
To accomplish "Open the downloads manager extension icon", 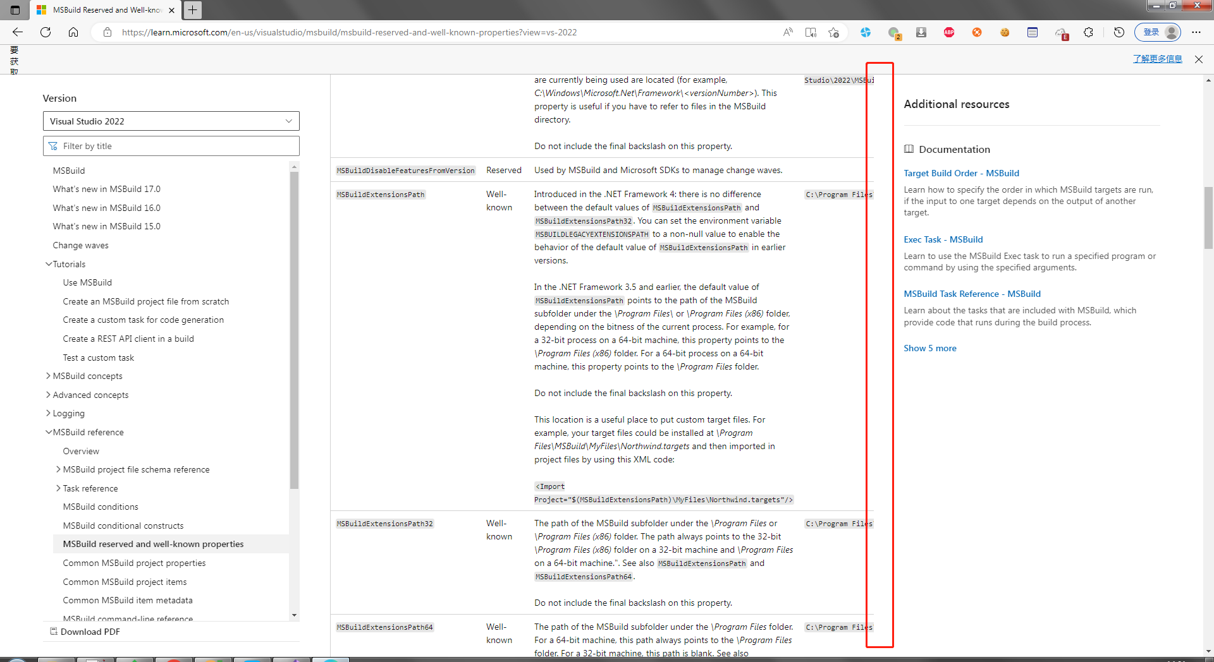I will pos(921,32).
